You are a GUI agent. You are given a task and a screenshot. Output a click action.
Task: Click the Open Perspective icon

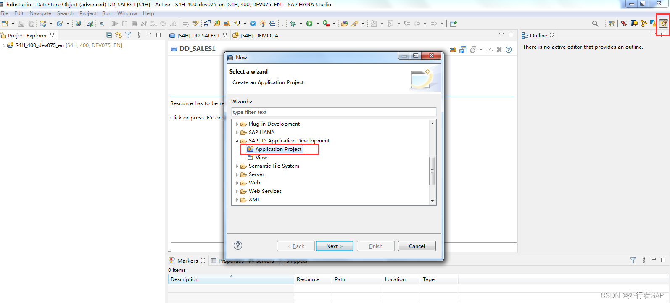point(612,24)
